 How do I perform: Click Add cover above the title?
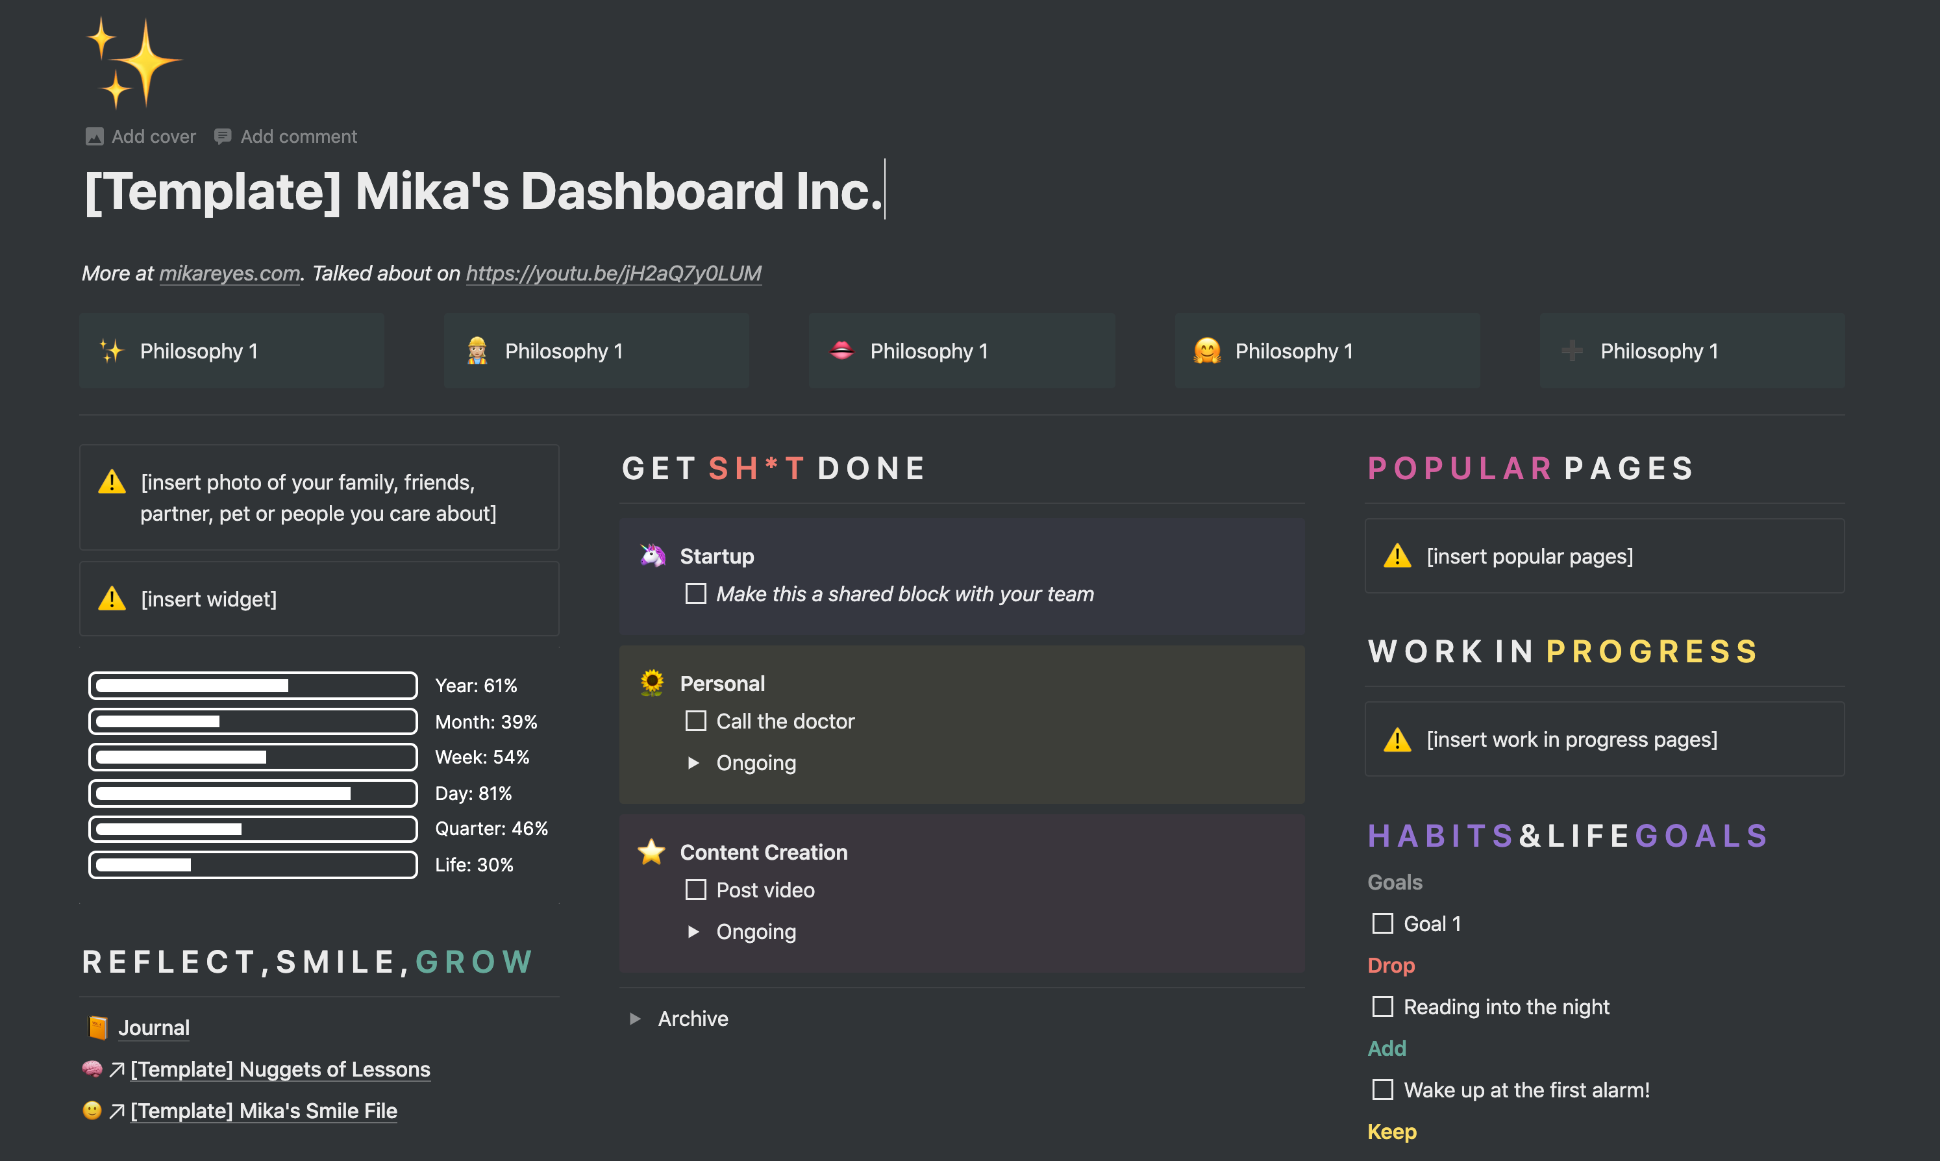pyautogui.click(x=153, y=135)
